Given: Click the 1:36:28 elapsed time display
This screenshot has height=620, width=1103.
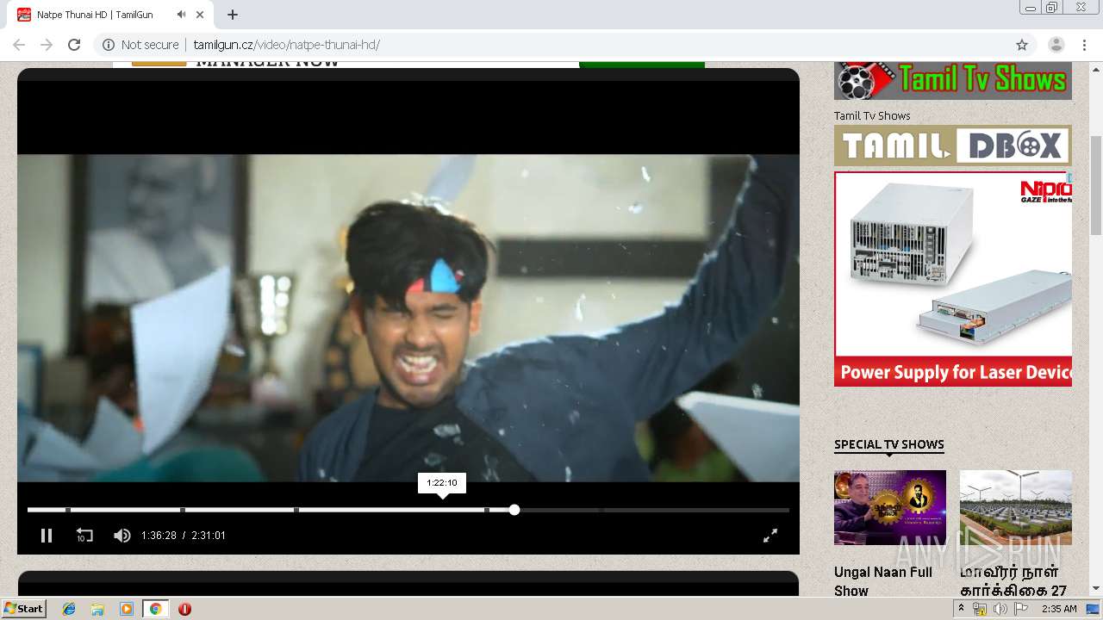Looking at the screenshot, I should (159, 536).
